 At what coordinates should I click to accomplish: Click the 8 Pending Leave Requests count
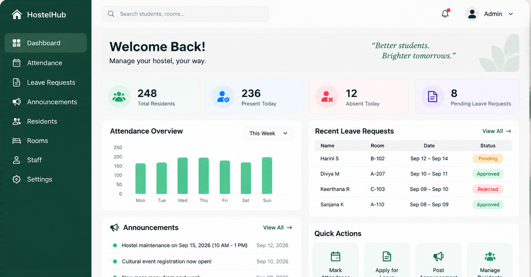click(454, 94)
